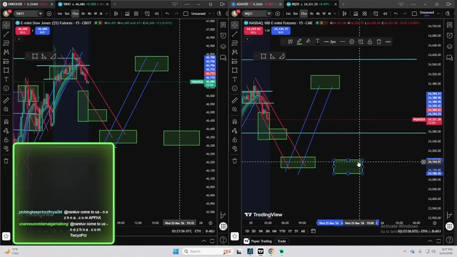Select text tool in NQ1! left sidebar
457x257 pixels.
[235, 79]
